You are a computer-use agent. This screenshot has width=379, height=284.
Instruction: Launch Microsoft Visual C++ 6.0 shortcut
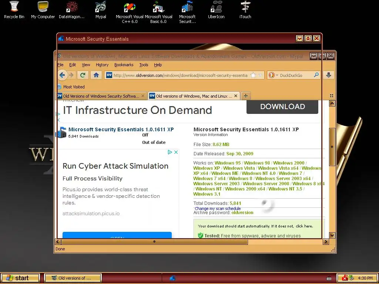pos(130,11)
